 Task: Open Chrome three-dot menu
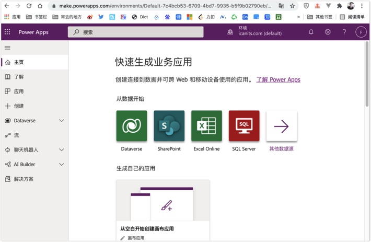pos(362,6)
